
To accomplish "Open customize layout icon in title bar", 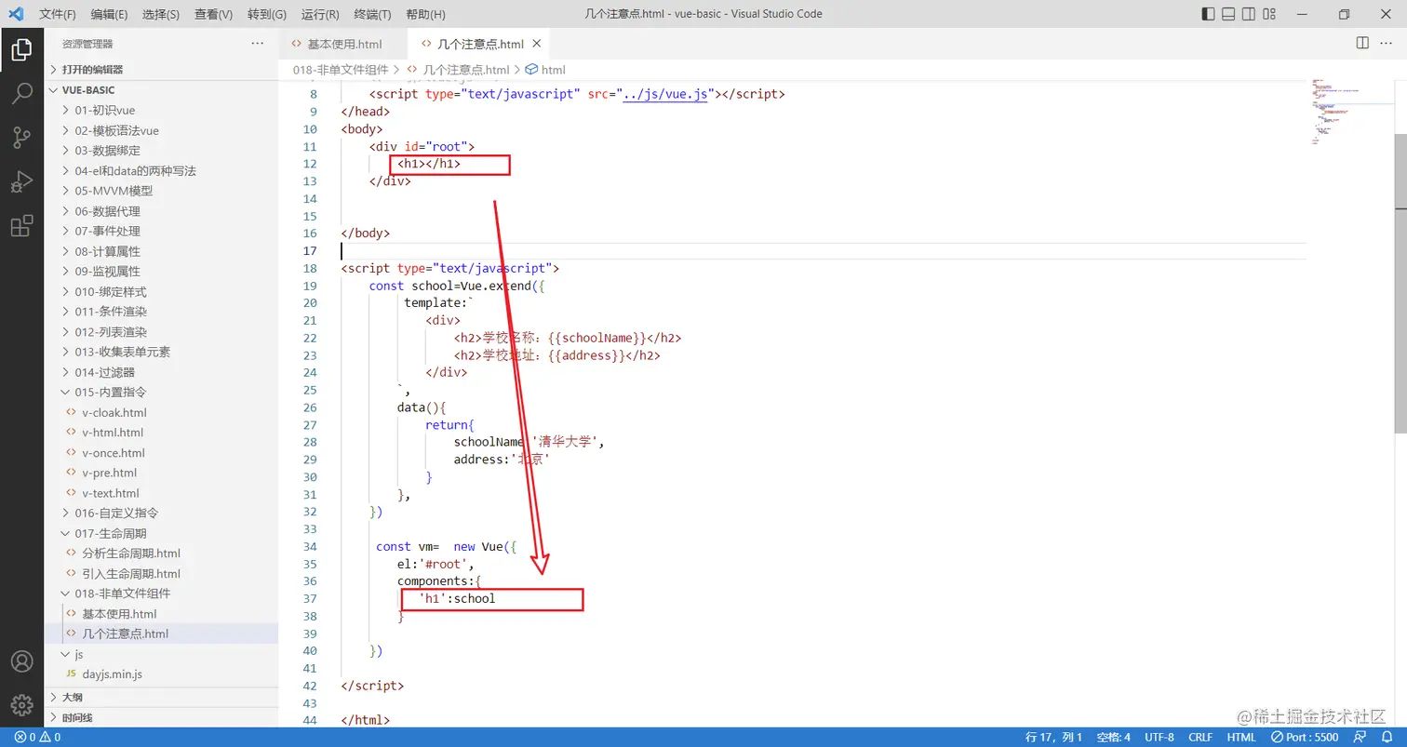I will pos(1269,14).
